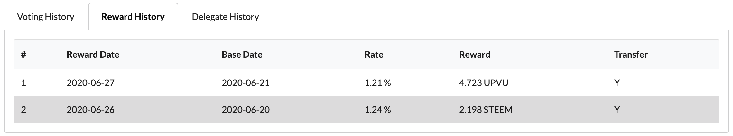Select reward date 2020-06-27 cell

(90, 83)
